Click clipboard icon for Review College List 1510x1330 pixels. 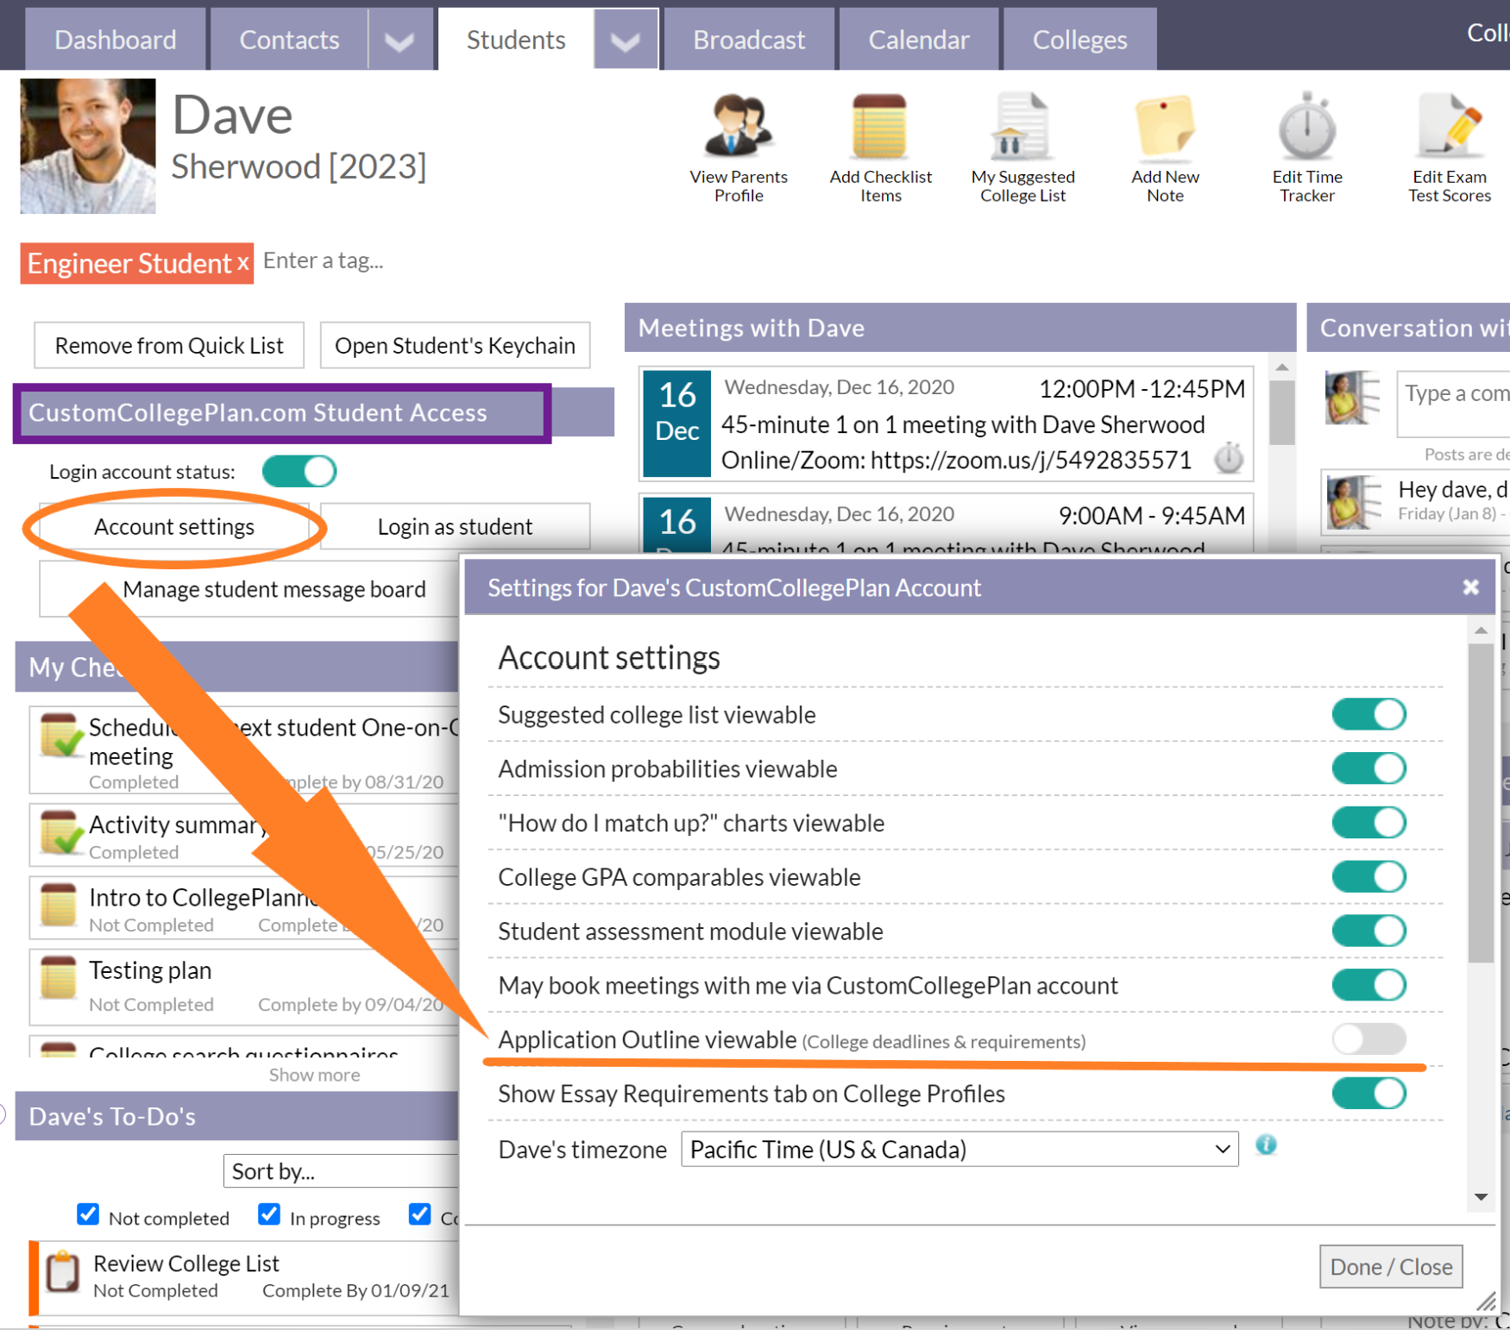coord(63,1270)
